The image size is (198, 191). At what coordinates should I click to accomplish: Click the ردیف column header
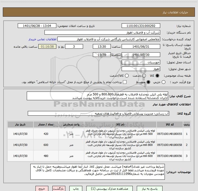tap(187, 124)
